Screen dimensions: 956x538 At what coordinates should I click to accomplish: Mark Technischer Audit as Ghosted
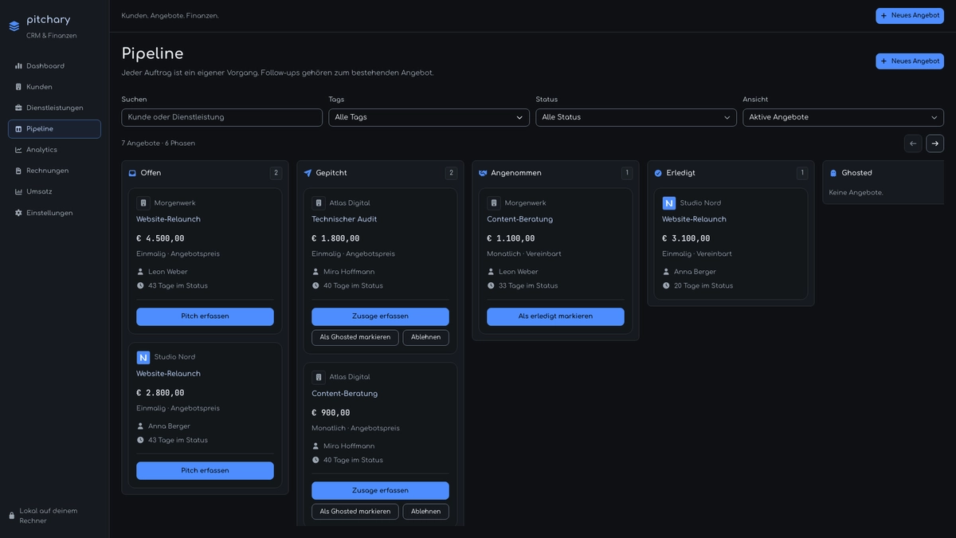point(355,337)
